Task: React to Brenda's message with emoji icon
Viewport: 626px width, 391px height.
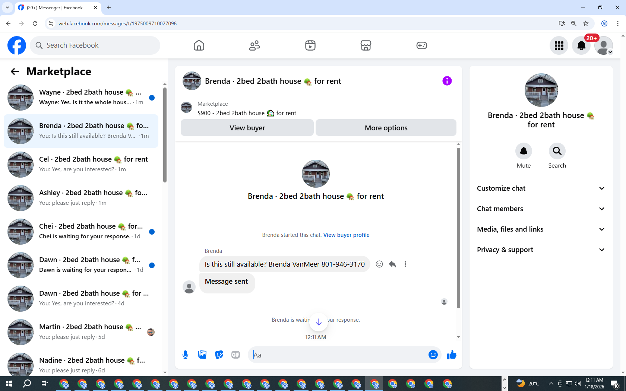Action: 379,264
